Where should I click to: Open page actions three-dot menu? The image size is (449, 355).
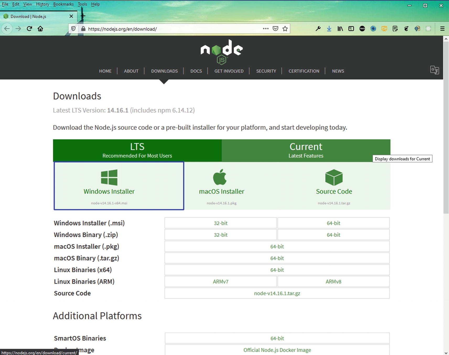[x=266, y=29]
